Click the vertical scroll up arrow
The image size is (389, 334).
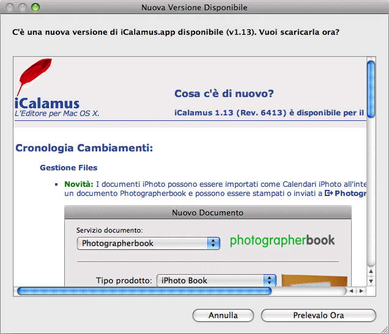371,271
